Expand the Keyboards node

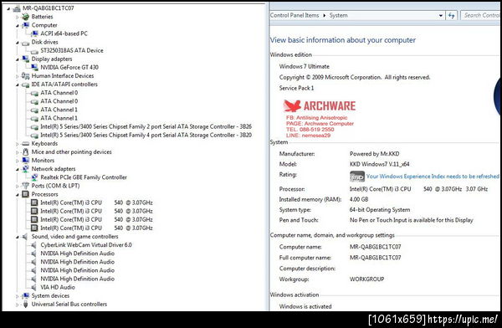click(x=18, y=144)
